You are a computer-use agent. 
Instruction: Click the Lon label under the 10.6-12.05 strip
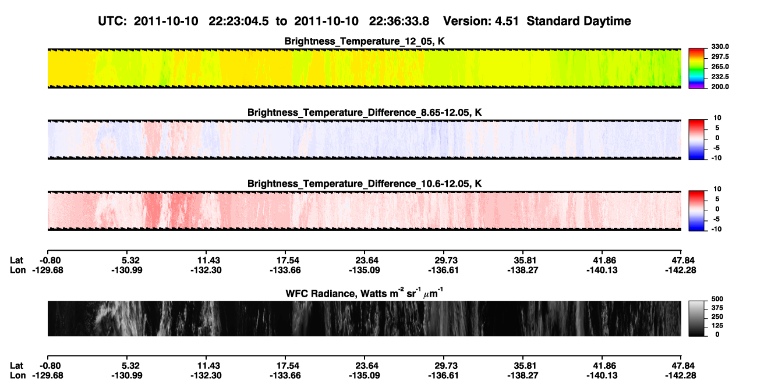(17, 270)
